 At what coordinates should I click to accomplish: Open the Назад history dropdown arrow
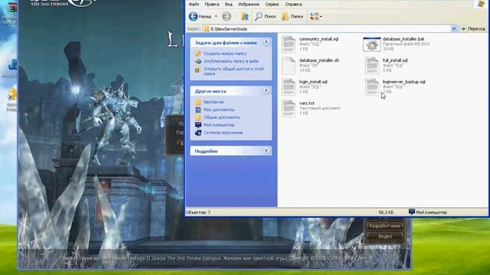pyautogui.click(x=216, y=16)
